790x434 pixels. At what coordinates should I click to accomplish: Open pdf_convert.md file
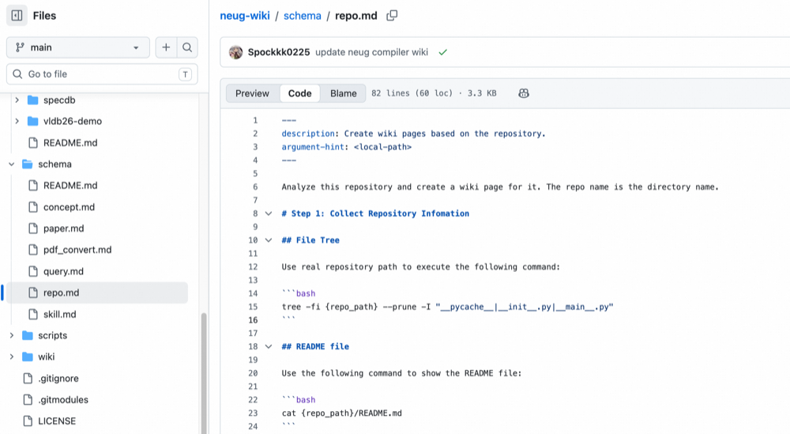click(77, 250)
